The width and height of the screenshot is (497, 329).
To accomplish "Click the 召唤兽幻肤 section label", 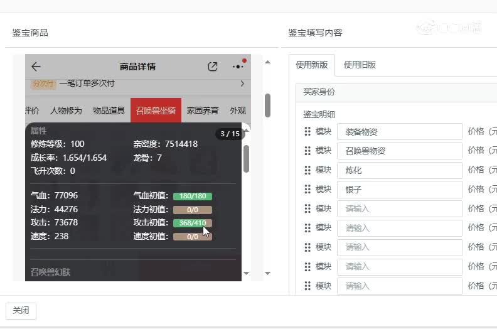I will [50, 272].
